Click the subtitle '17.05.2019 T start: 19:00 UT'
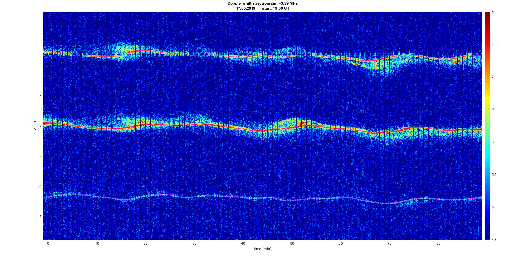512x257 pixels. [x=262, y=8]
